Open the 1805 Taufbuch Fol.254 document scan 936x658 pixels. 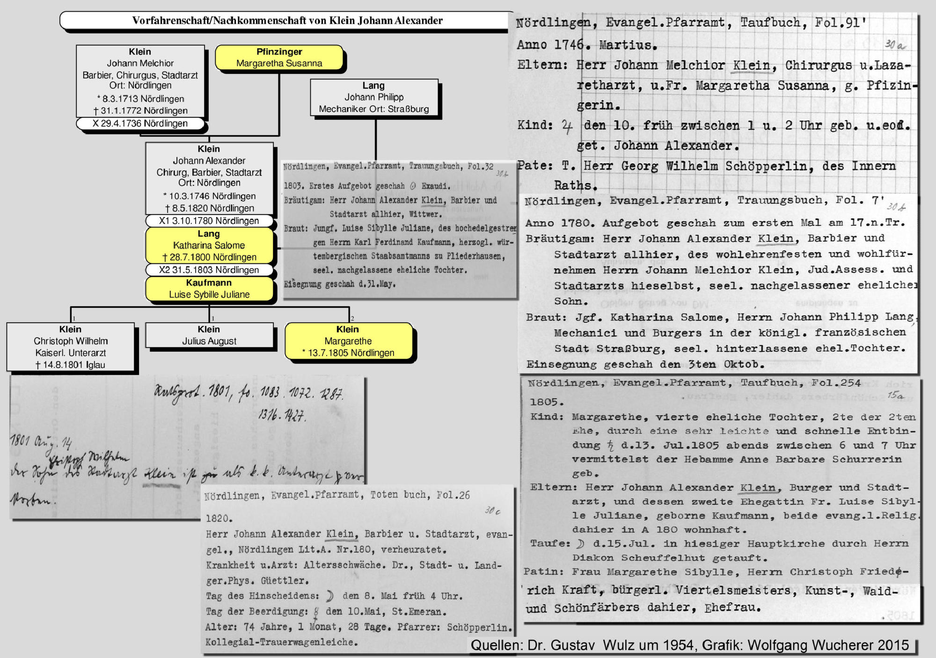[x=721, y=498]
